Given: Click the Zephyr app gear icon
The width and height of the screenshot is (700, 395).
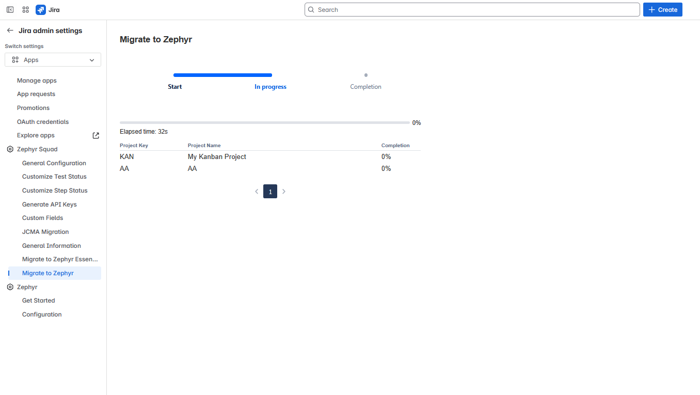Looking at the screenshot, I should tap(10, 287).
